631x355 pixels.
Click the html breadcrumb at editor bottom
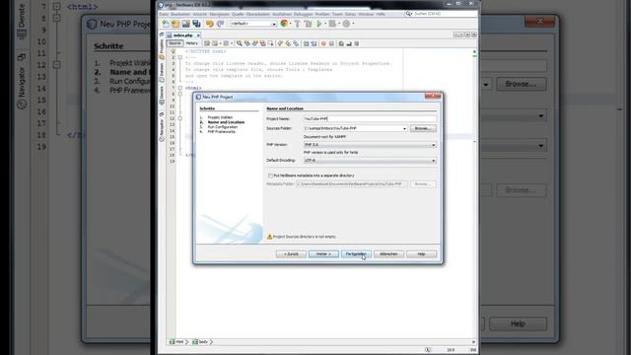click(x=176, y=342)
